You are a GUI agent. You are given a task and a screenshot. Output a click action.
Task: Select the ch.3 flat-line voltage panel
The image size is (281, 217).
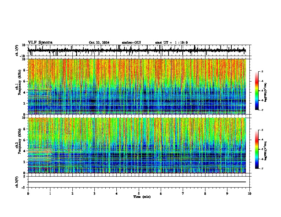point(139,182)
